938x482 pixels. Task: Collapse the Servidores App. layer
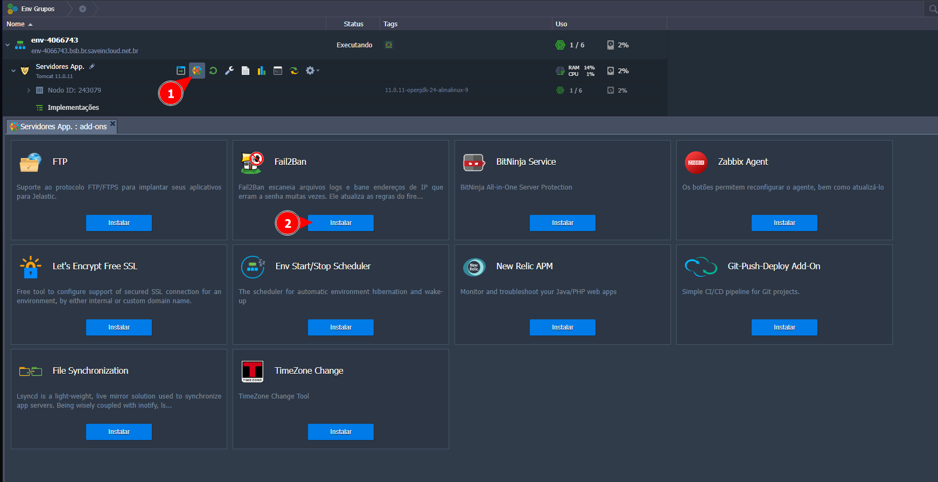tap(13, 71)
